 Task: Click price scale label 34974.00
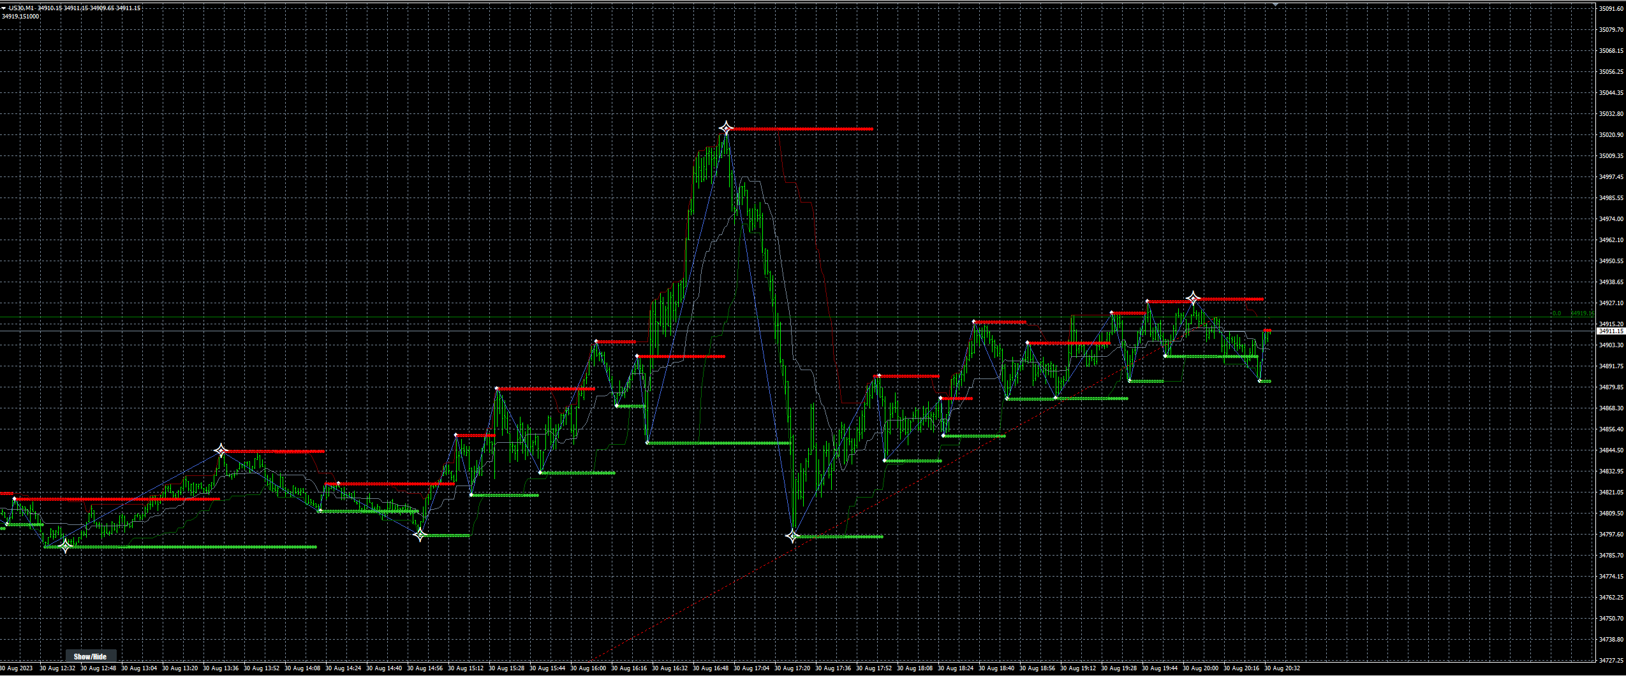coord(1611,219)
